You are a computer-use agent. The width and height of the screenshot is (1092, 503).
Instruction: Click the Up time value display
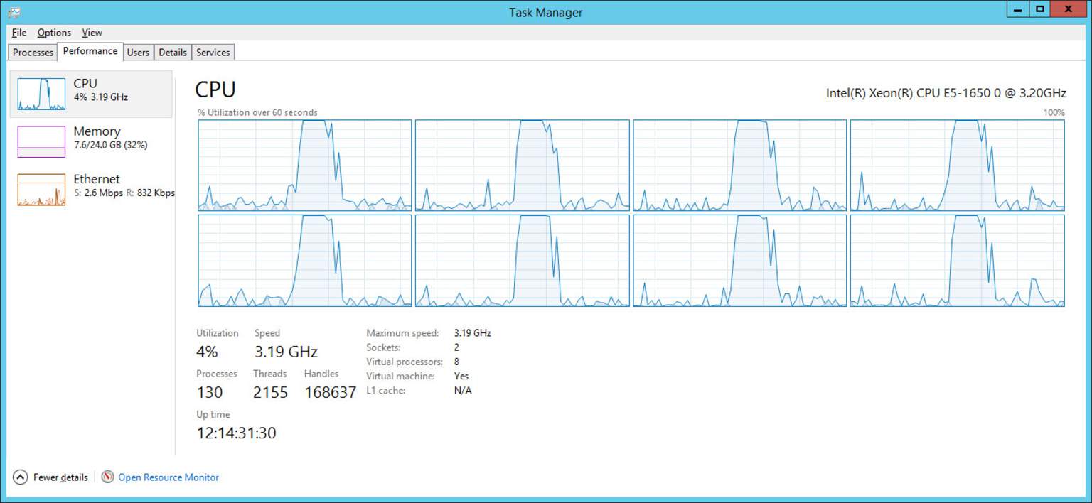[235, 433]
